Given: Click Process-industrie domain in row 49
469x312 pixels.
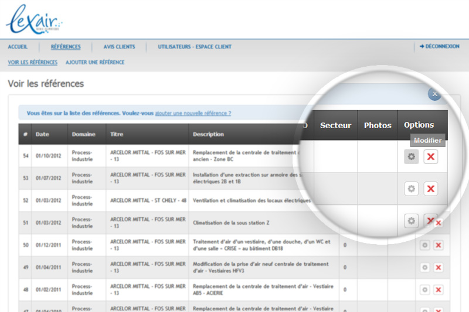Looking at the screenshot, I should [x=82, y=268].
